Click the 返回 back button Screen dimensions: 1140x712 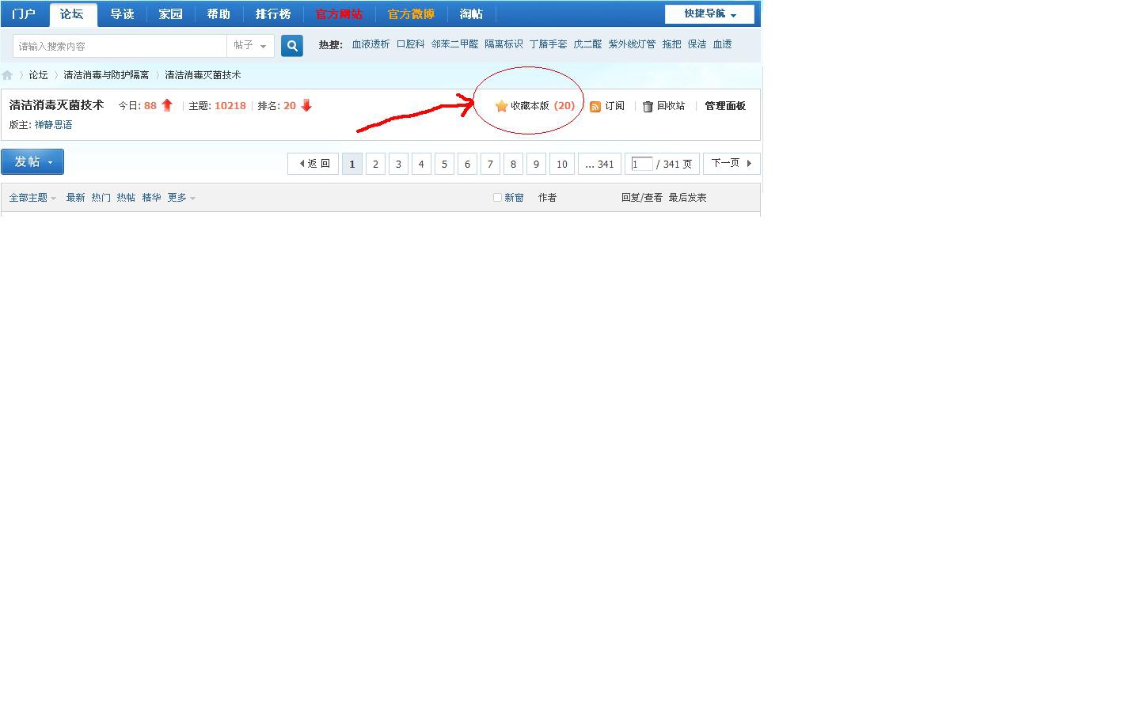313,164
